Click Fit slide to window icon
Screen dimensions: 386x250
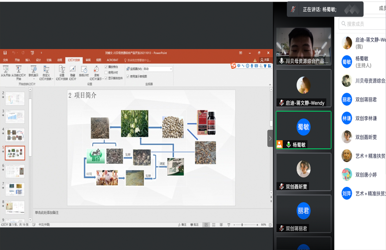click(270, 225)
